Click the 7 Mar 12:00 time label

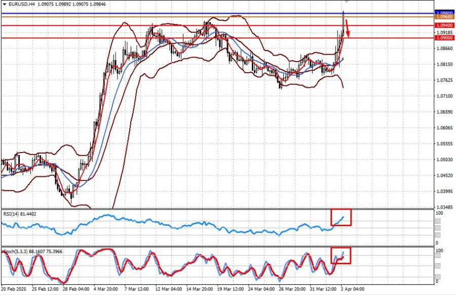point(137,289)
